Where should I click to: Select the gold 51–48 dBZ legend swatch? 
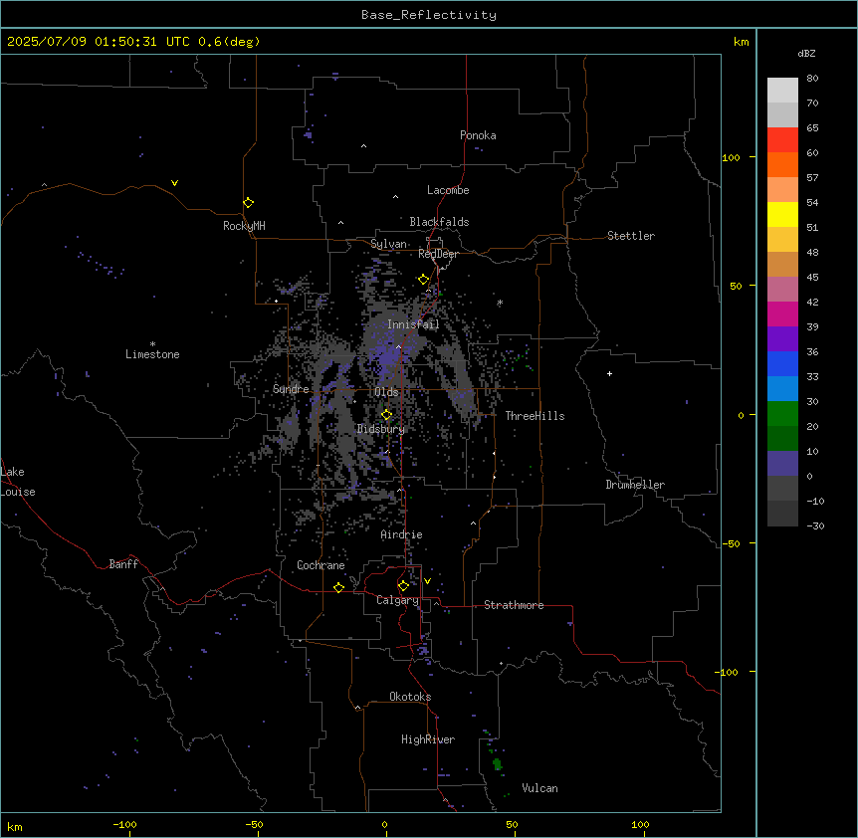coord(782,240)
